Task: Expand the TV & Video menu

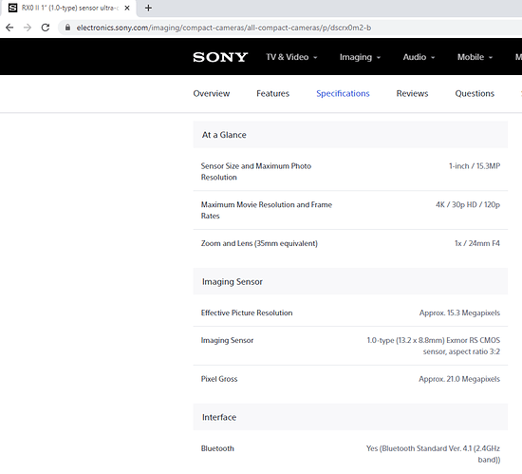Action: (291, 57)
